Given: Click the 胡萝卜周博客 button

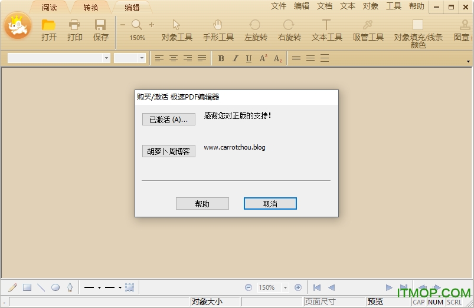Looking at the screenshot, I should pos(169,151).
